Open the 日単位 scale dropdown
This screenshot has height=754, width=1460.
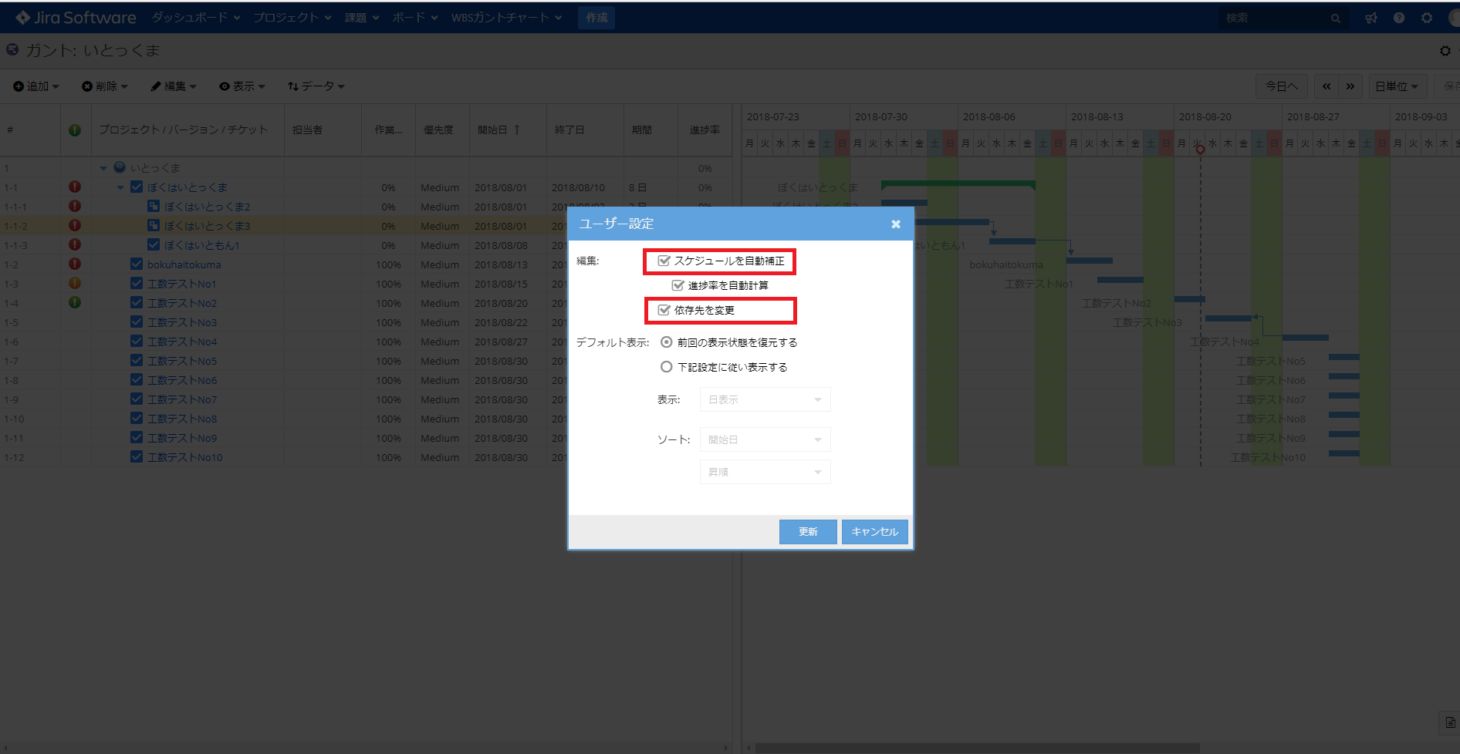click(1397, 86)
